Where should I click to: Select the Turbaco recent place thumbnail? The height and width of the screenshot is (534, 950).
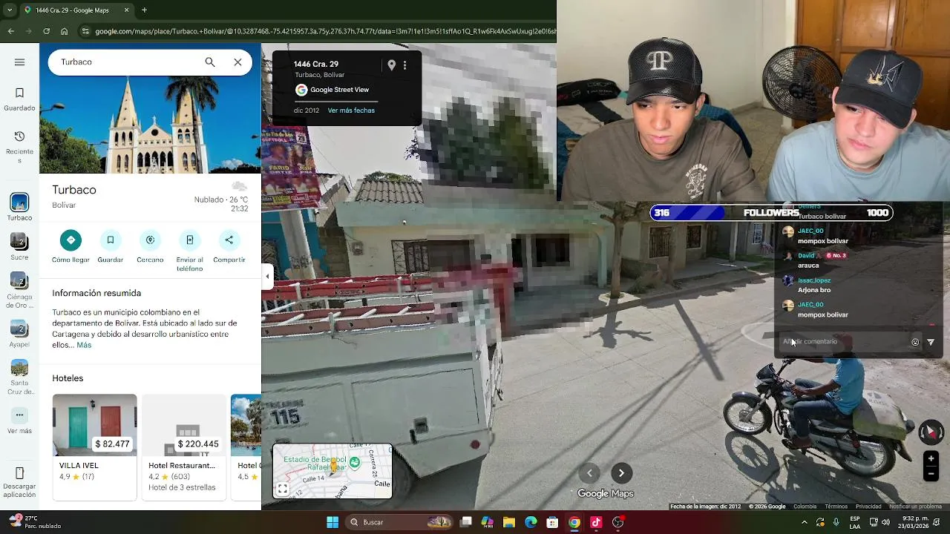point(19,202)
